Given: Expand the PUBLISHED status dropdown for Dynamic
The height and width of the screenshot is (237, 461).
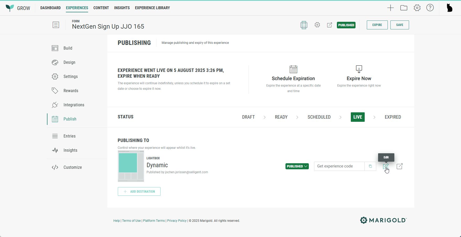Looking at the screenshot, I should pos(297,166).
